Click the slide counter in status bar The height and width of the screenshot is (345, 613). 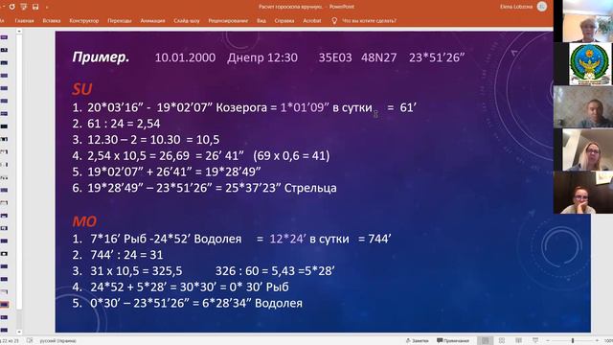tap(10, 341)
